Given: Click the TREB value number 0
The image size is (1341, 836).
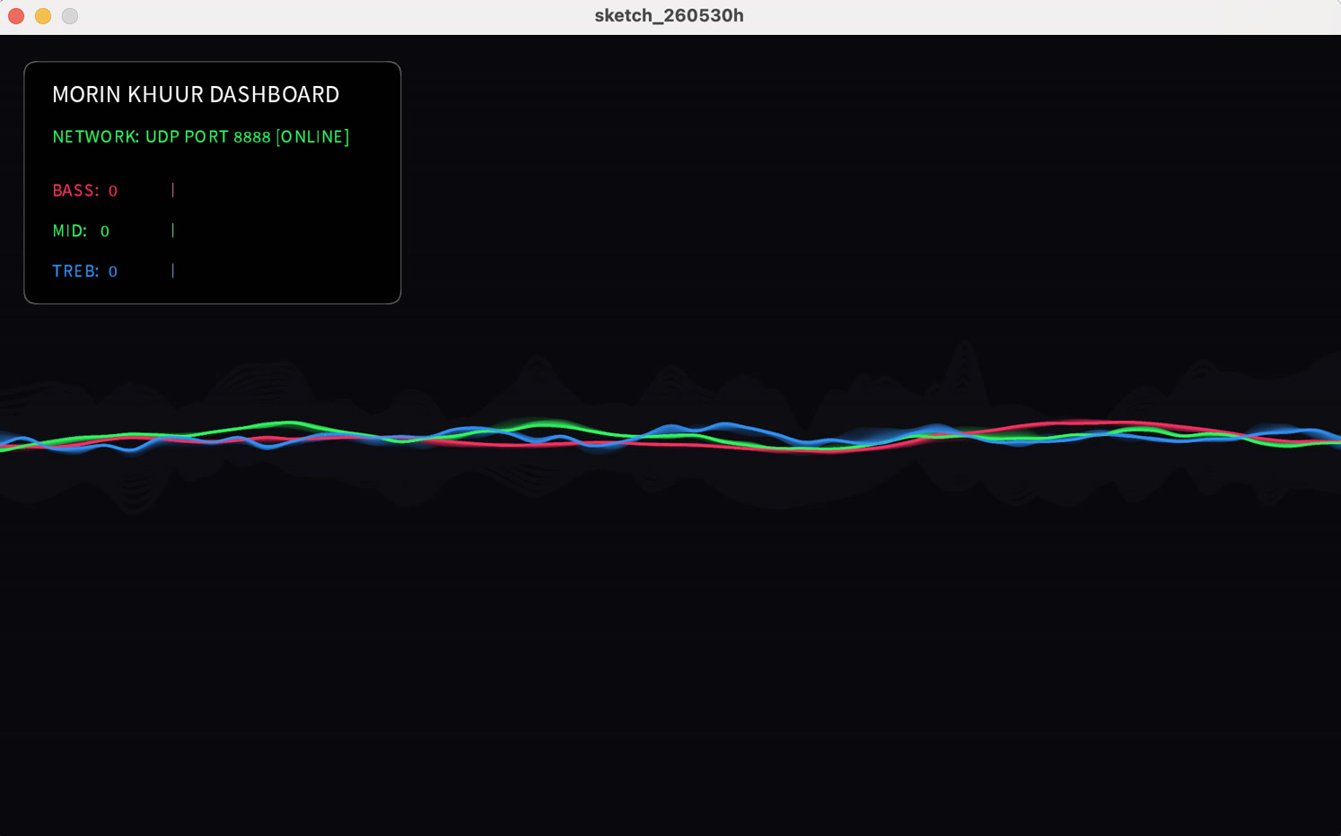Looking at the screenshot, I should 113,272.
